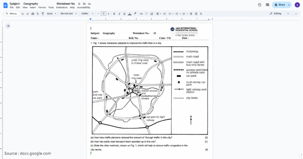Click the insert image icon
Viewport: 303px width, 159px height.
151,14
